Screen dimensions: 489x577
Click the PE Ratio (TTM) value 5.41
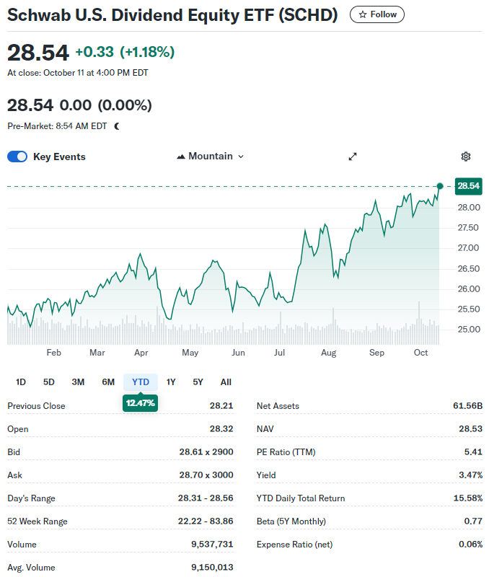(x=473, y=452)
